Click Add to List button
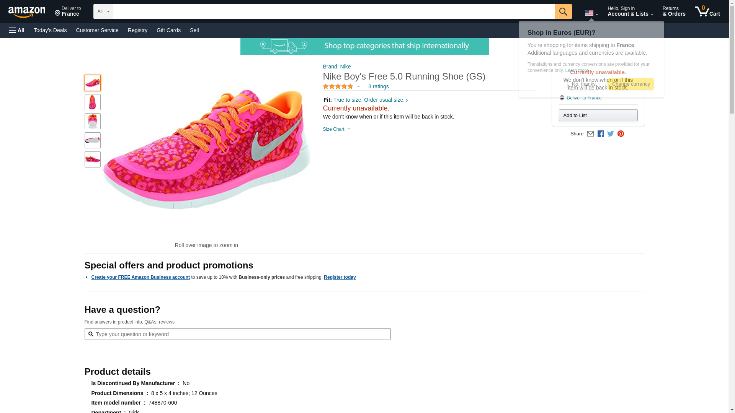The image size is (735, 413). 598,115
